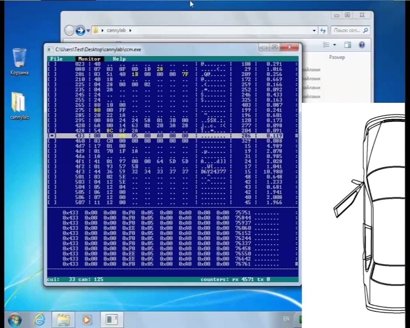Click the log timestamp 75751
The image size is (410, 328).
coord(243,213)
